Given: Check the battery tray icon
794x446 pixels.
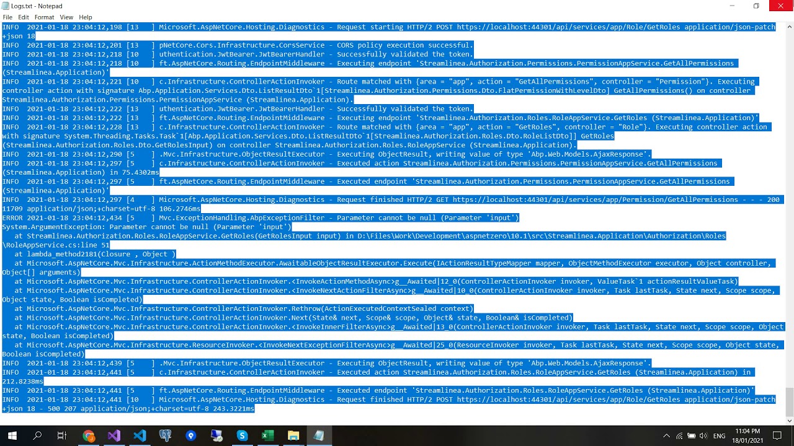Looking at the screenshot, I should point(692,436).
